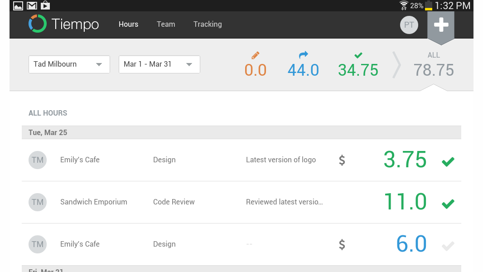The image size is (483, 272).
Task: Filter by 44.0 submitted hours
Action: (304, 70)
